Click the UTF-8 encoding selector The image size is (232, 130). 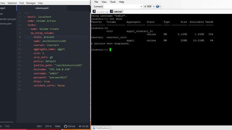pyautogui.click(x=48, y=126)
